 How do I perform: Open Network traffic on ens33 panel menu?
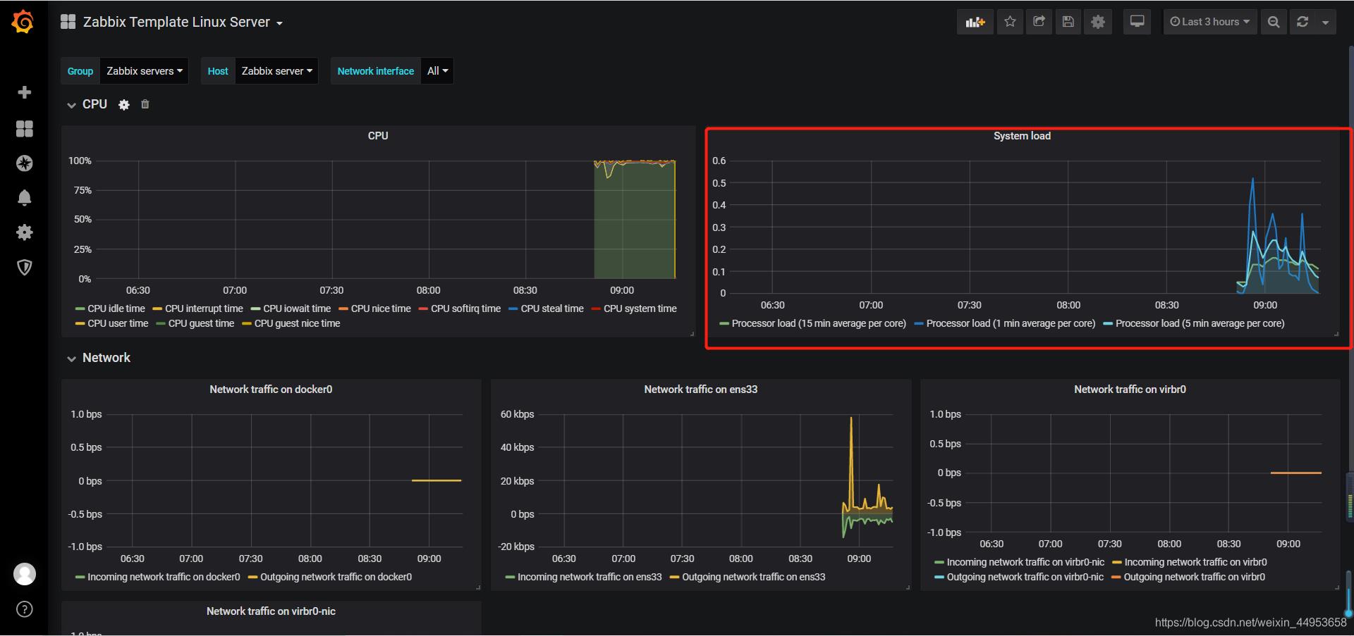pos(700,389)
